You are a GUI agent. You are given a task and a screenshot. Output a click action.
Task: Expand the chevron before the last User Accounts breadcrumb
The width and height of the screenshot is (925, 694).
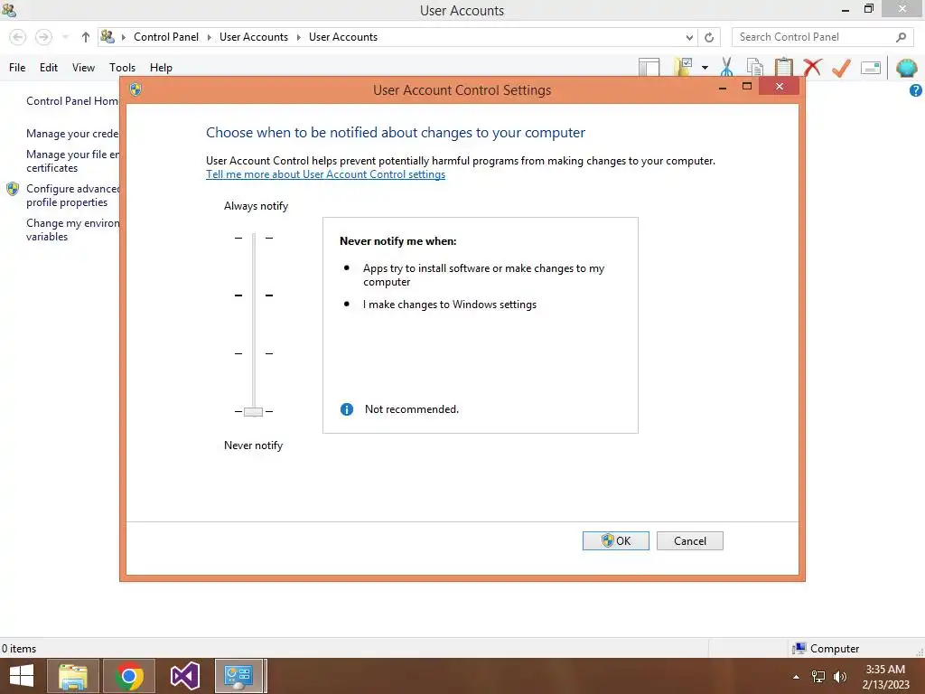coord(298,37)
